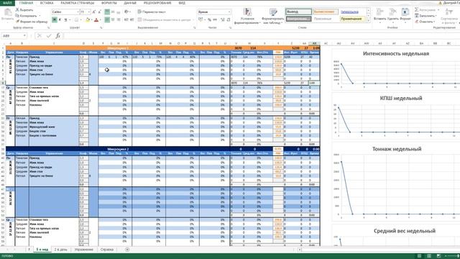Screen dimensions: 460x259
Task: Cancel formula entry with X icon
Action: pos(40,36)
